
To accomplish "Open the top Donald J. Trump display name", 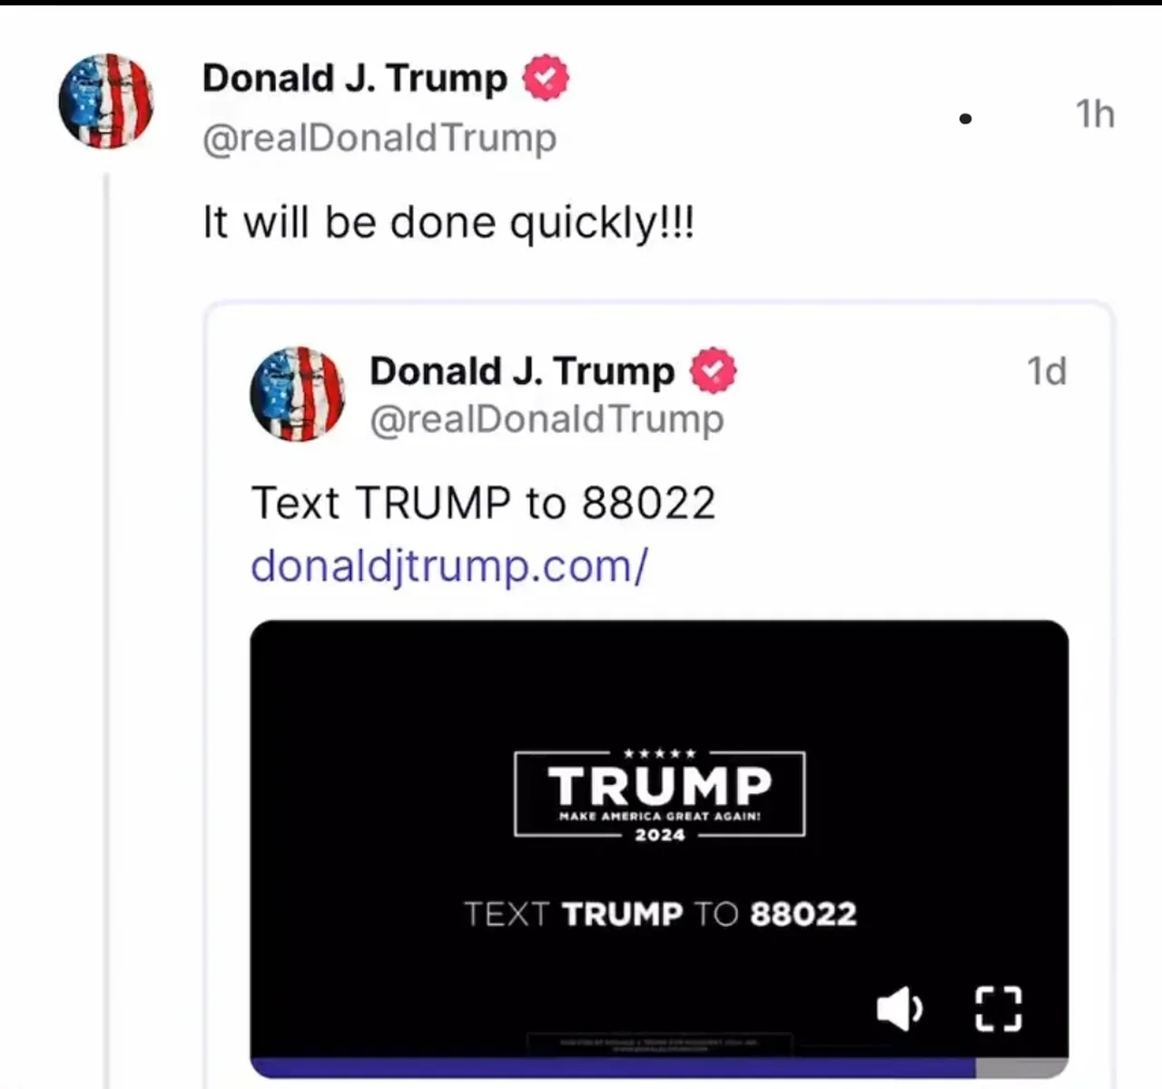I will (x=355, y=78).
